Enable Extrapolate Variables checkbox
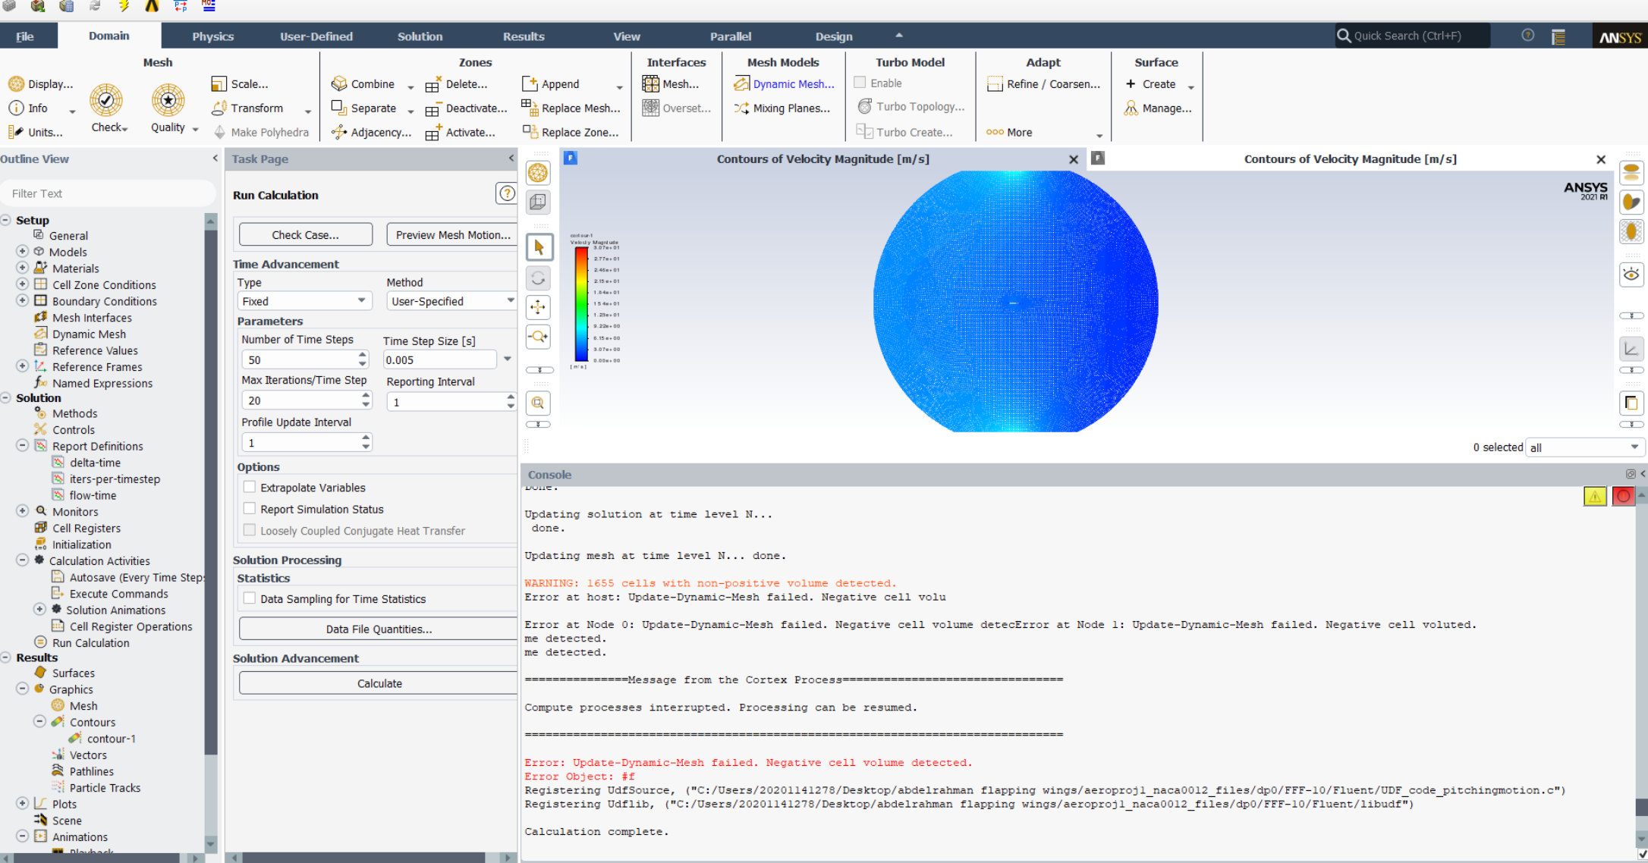 click(x=250, y=488)
